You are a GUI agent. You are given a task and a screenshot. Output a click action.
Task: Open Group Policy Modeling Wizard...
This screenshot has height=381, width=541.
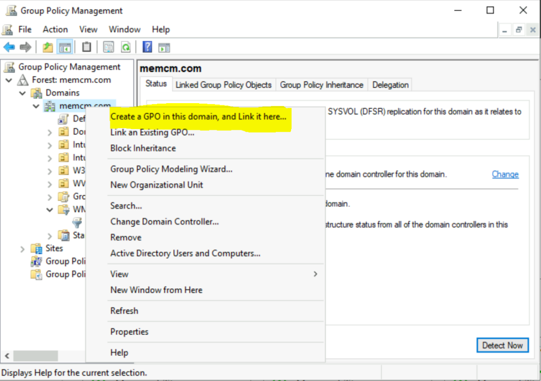click(171, 169)
